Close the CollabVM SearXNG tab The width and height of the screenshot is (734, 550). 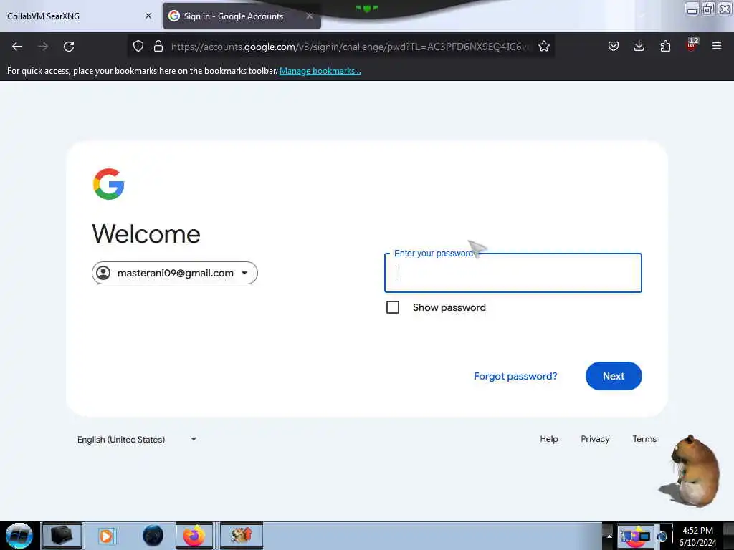click(148, 16)
